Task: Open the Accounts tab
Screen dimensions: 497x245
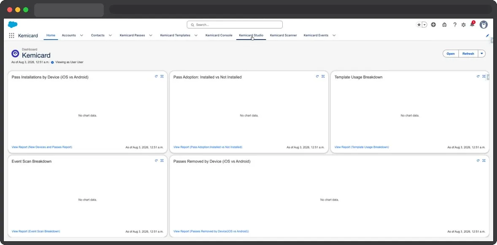Action: 69,35
